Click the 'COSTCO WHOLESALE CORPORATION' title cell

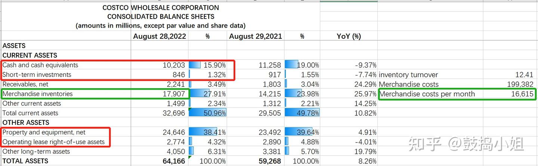(x=161, y=7)
